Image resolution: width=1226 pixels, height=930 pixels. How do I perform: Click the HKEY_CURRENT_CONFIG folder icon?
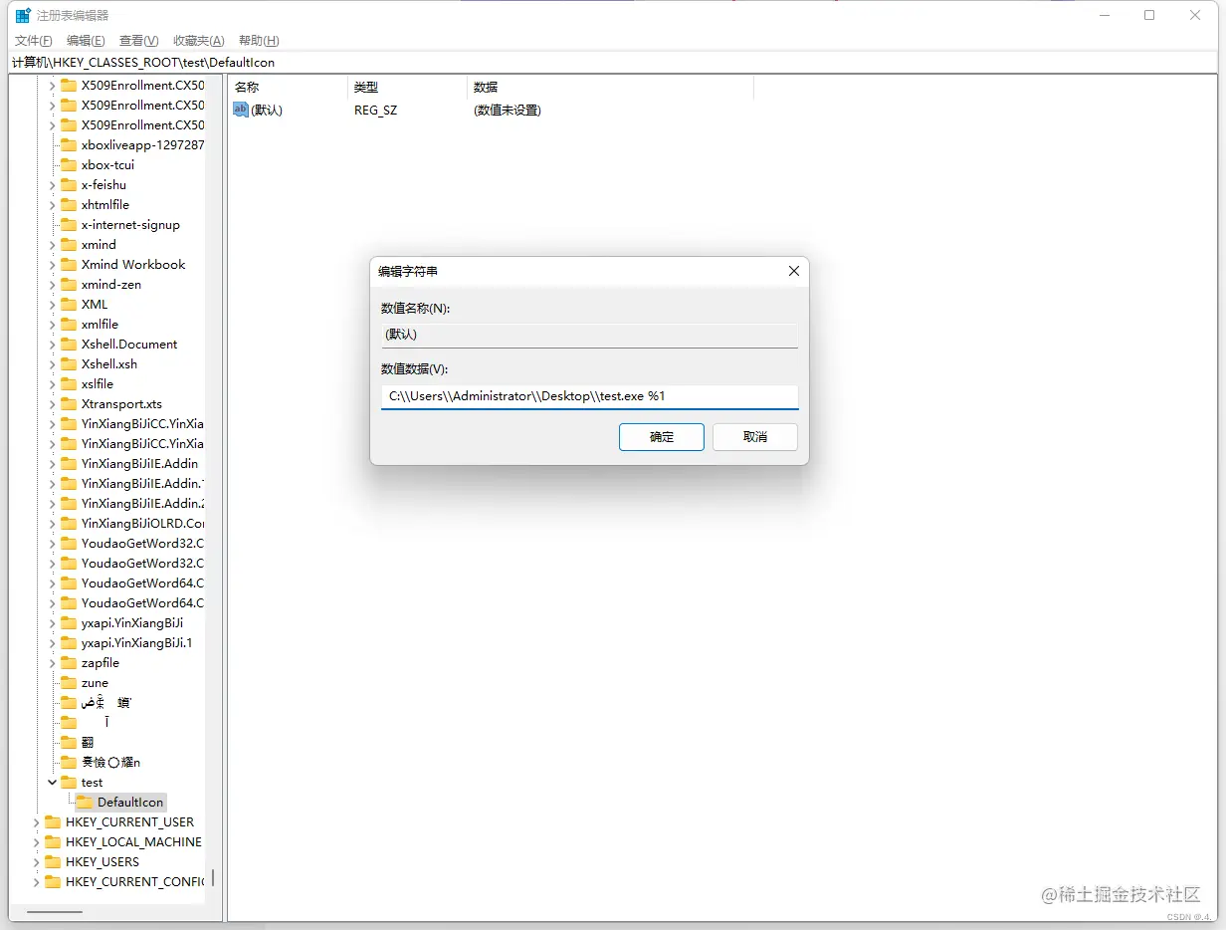click(53, 882)
